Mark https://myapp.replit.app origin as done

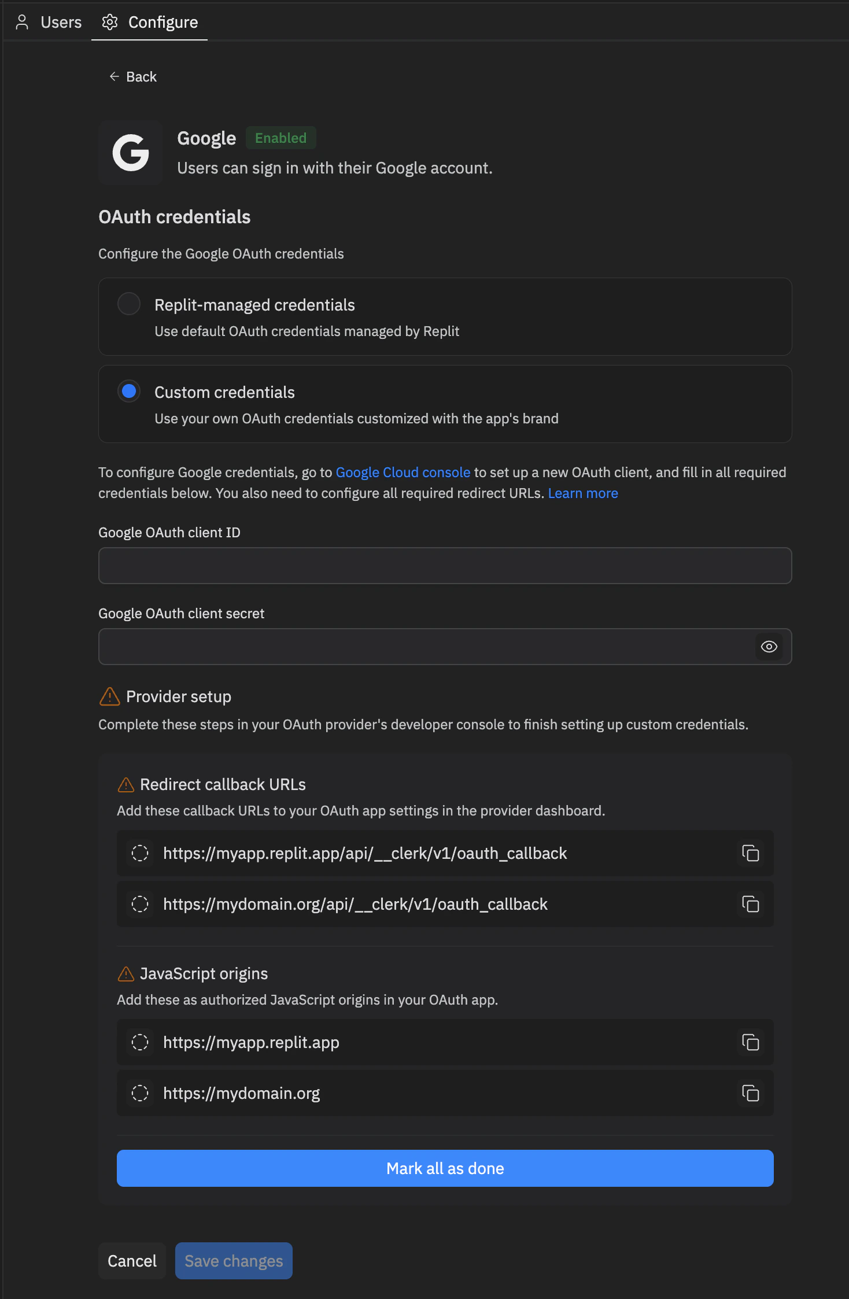(140, 1042)
